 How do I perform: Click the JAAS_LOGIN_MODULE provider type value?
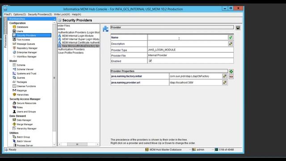click(162, 50)
